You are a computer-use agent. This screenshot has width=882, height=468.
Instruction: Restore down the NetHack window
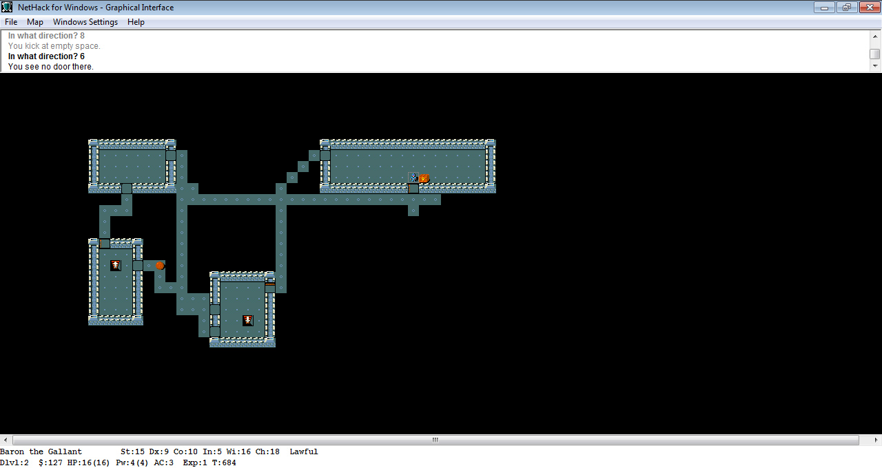pyautogui.click(x=846, y=8)
